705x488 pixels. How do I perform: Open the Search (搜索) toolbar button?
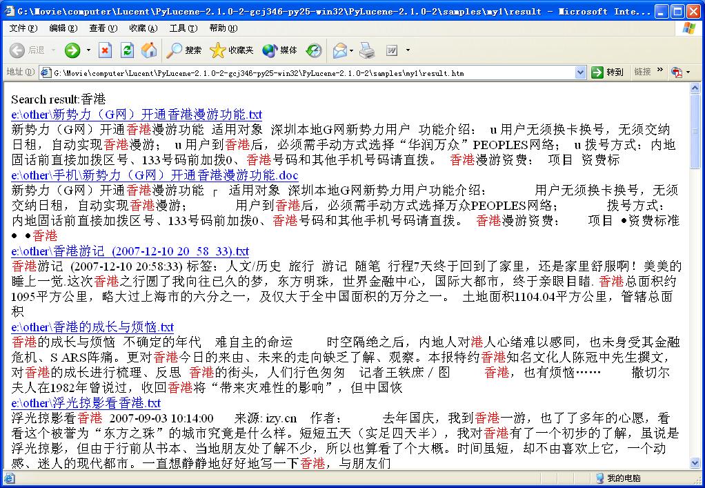[184, 50]
